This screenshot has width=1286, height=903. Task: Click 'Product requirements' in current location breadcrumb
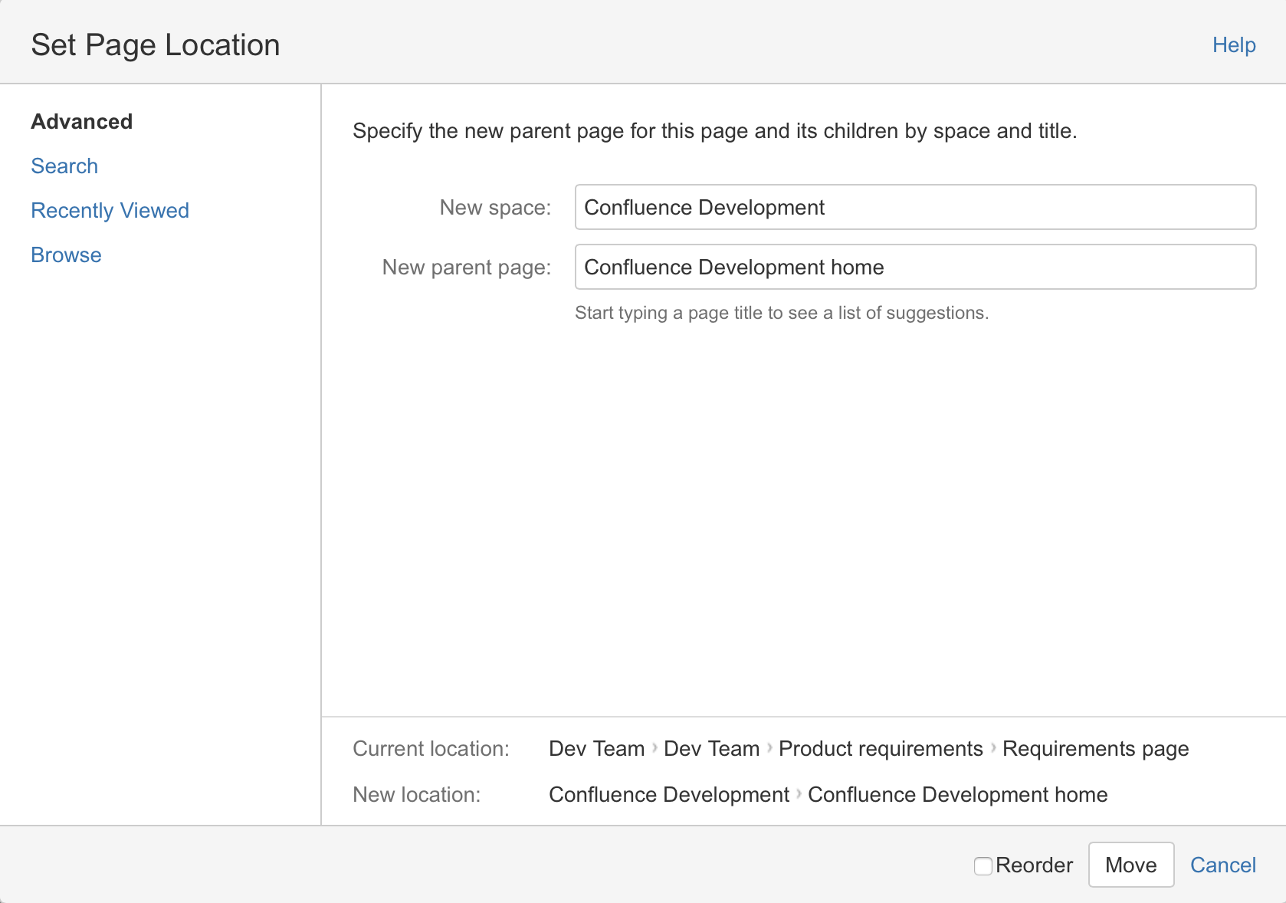point(881,749)
